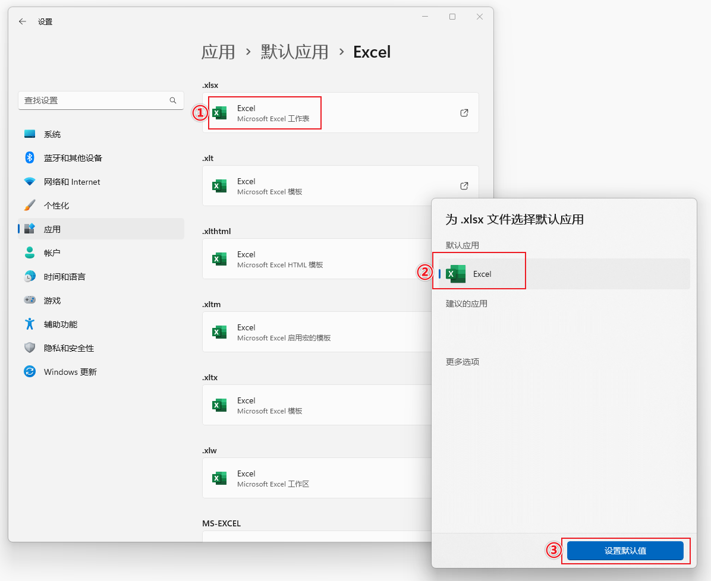
Task: Open the 游戏 settings category
Action: click(52, 301)
